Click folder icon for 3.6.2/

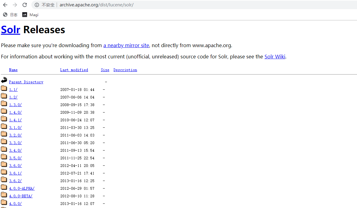4,179
